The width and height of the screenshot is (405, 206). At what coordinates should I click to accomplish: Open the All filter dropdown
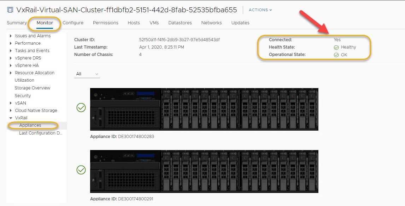tap(87, 74)
